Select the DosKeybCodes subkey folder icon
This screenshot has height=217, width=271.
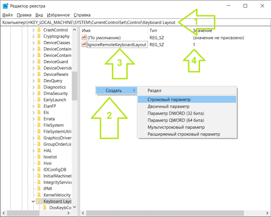click(45, 207)
